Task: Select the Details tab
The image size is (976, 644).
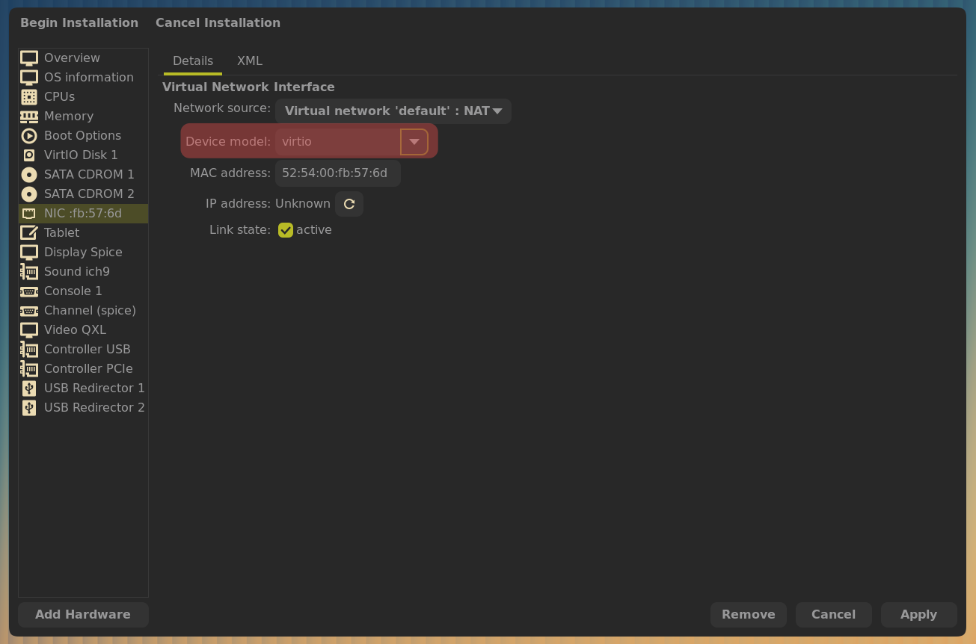Action: [193, 61]
